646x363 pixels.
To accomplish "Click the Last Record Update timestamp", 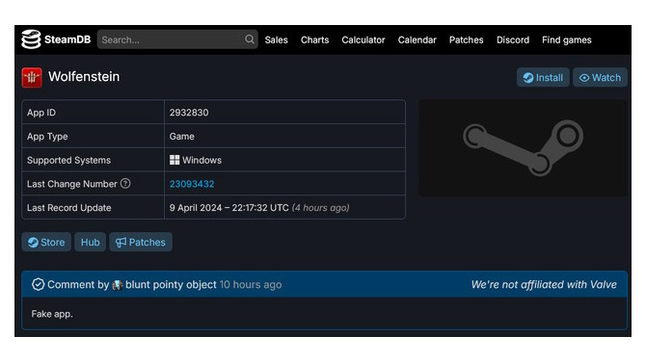I will (229, 208).
